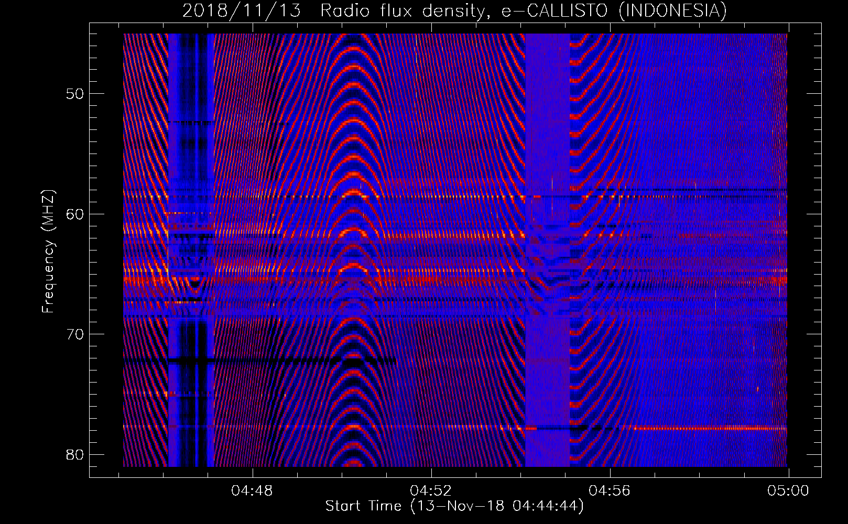Viewport: 848px width, 524px height.
Task: Click the 80 frequency tick label
Action: click(75, 454)
